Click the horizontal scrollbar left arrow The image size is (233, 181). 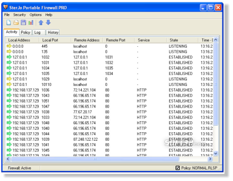pyautogui.click(x=8, y=159)
